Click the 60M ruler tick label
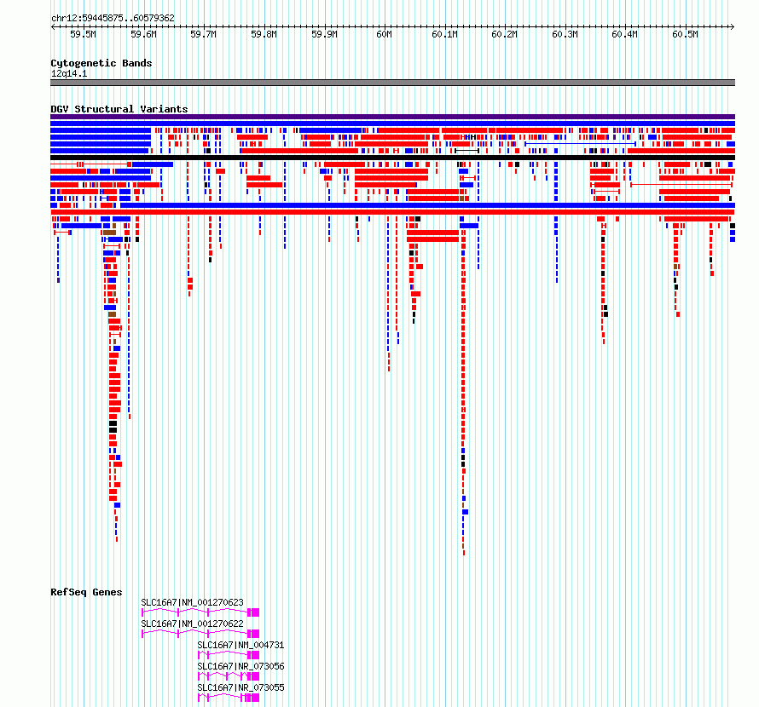 (x=384, y=34)
